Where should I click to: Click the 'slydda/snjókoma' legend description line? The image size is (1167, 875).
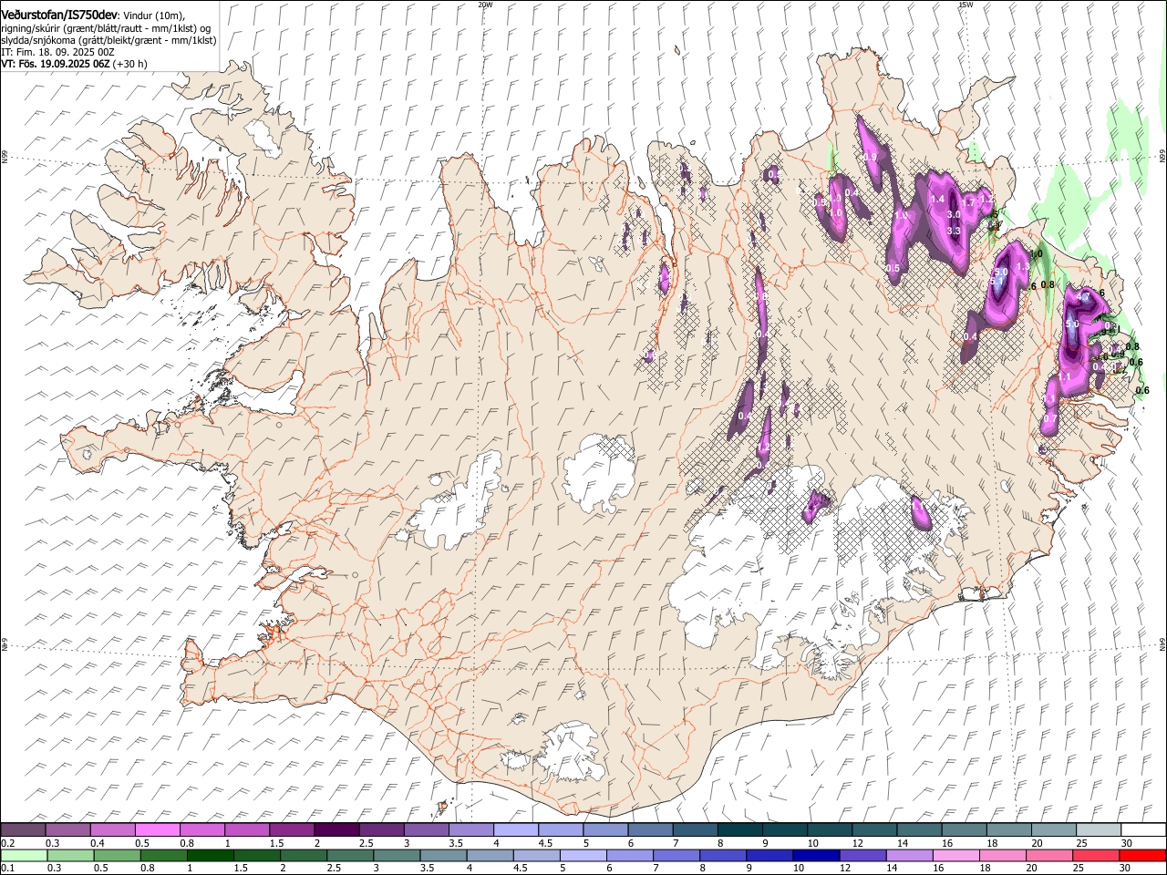pyautogui.click(x=108, y=40)
